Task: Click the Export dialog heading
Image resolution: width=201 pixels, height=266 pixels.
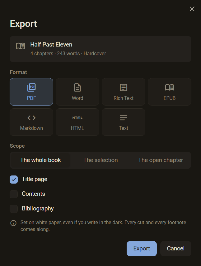Action: pos(23,24)
